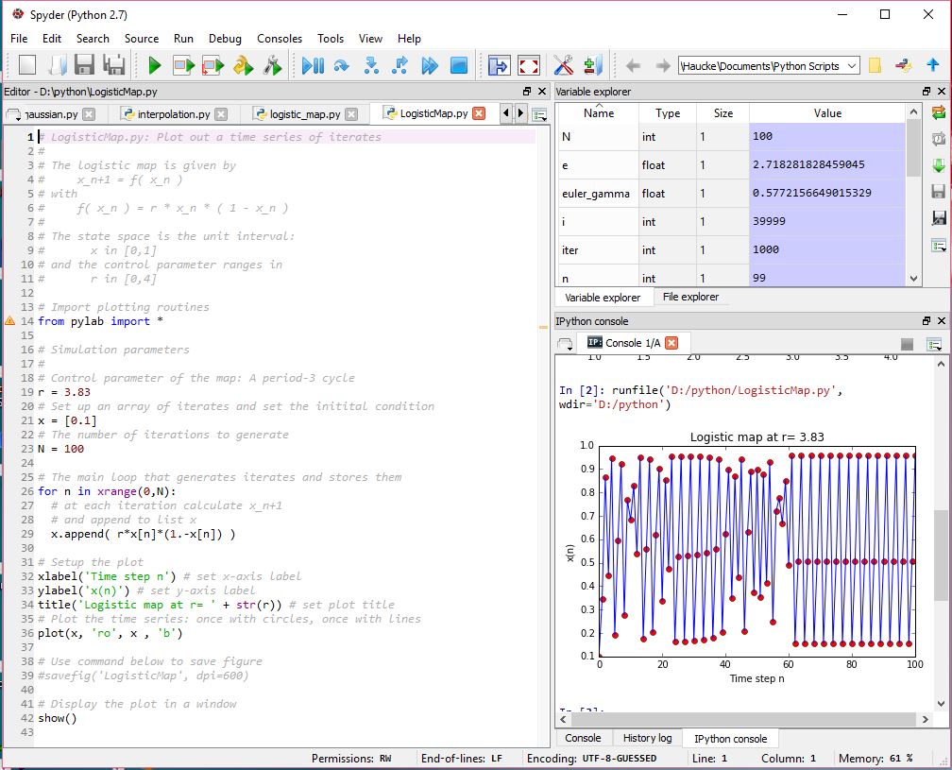The width and height of the screenshot is (952, 770).
Task: Click the green import data arrow icon
Action: 938,165
